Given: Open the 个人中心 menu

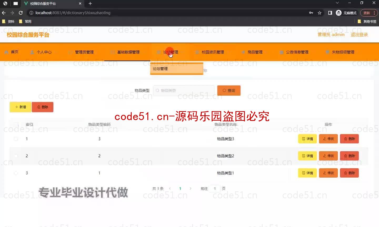Looking at the screenshot, I should coord(41,52).
